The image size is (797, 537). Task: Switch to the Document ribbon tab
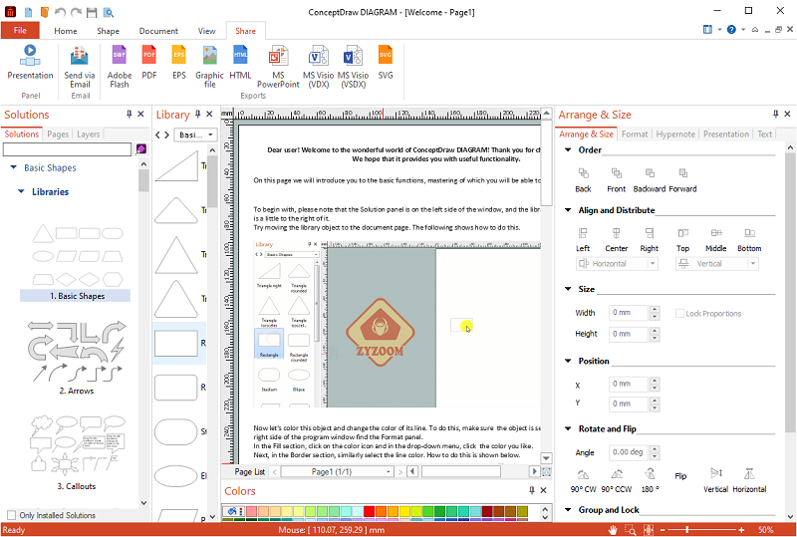[158, 31]
